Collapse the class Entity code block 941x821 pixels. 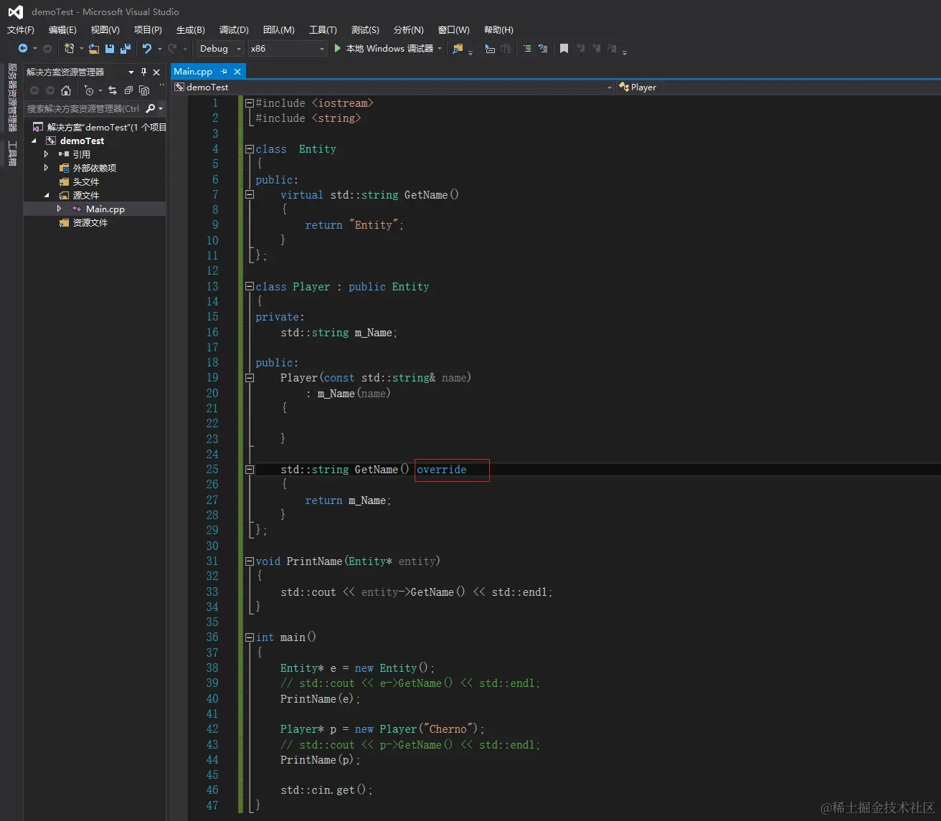[250, 149]
